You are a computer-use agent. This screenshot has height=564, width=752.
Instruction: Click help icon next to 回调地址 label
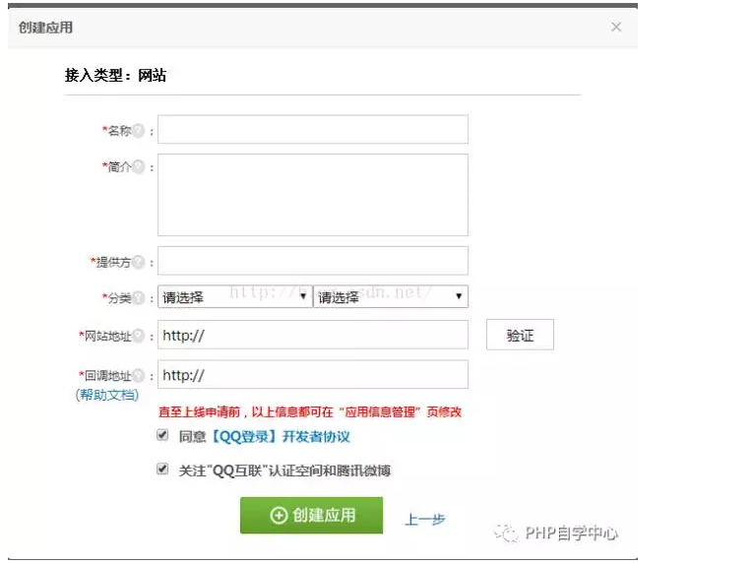pyautogui.click(x=138, y=375)
